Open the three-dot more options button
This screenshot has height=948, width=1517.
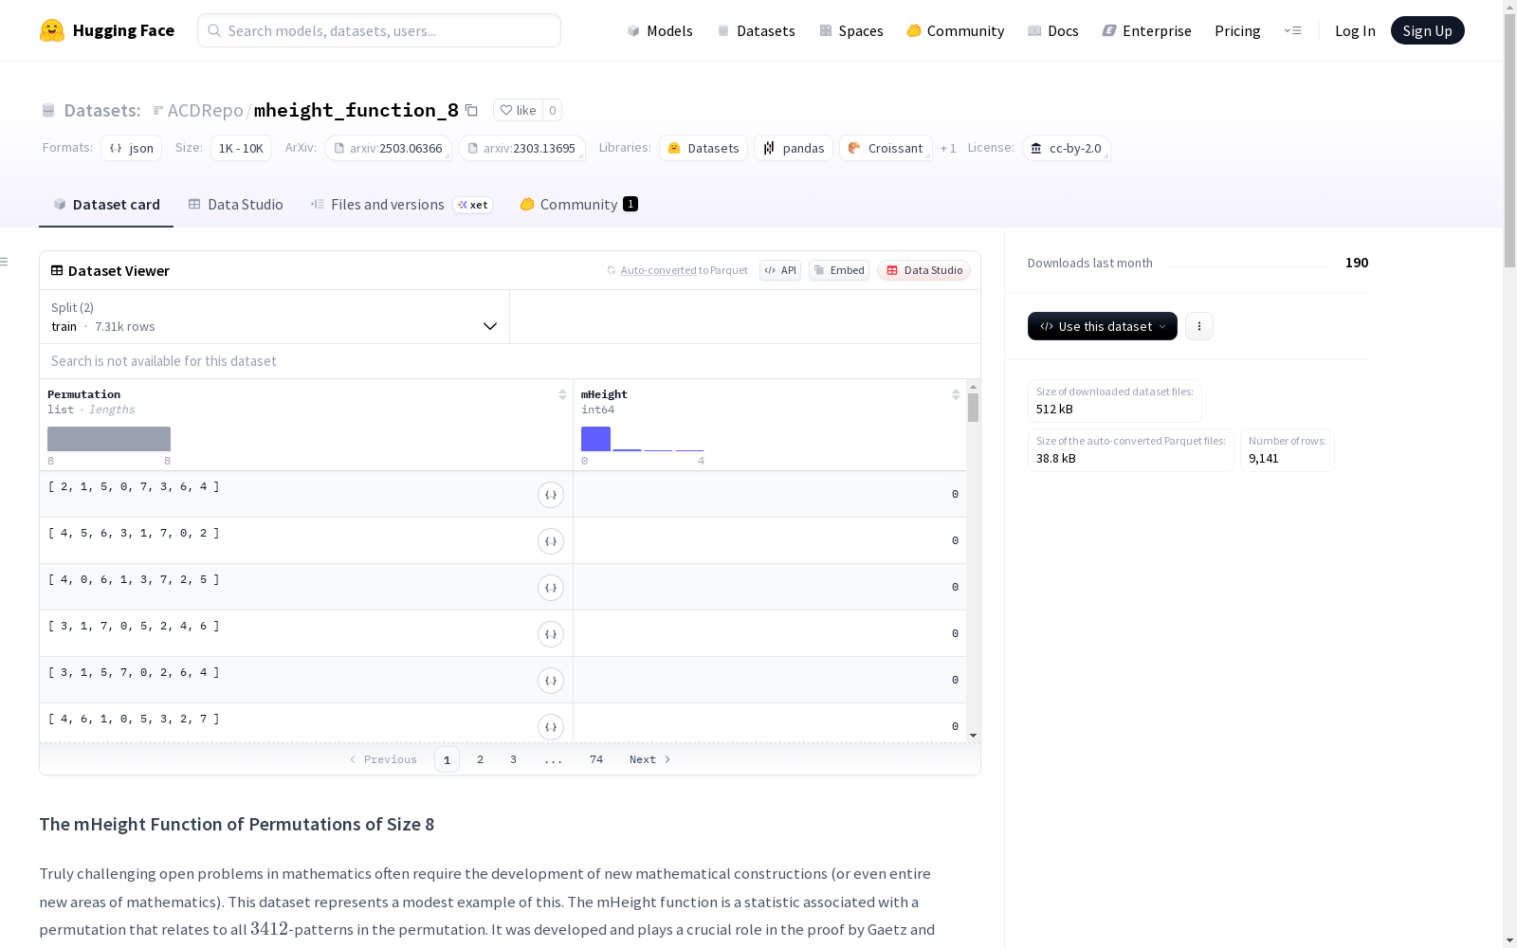[x=1199, y=326]
